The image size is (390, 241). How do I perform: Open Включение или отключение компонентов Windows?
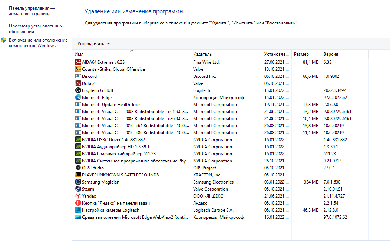pos(38,43)
